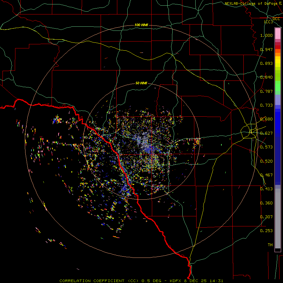Pick the pink swatch at the legend top
This screenshot has height=283, width=283.
[x=278, y=34]
